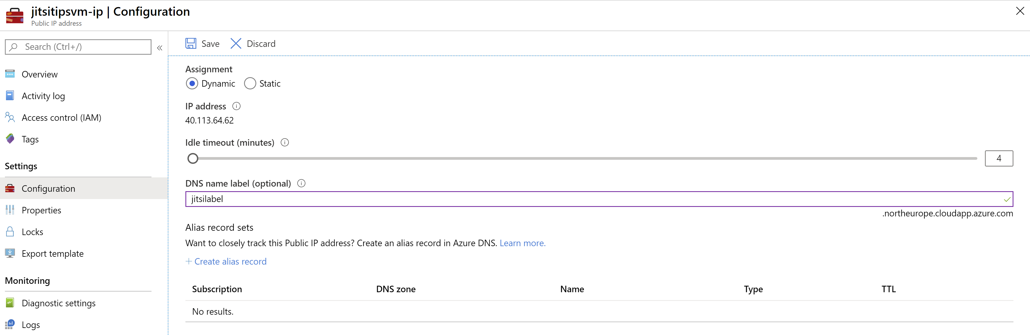Click the search magnifier icon in sidebar
The image size is (1030, 335).
[14, 47]
